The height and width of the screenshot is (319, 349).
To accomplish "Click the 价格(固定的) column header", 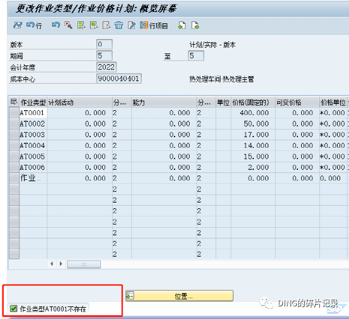I will pyautogui.click(x=253, y=103).
